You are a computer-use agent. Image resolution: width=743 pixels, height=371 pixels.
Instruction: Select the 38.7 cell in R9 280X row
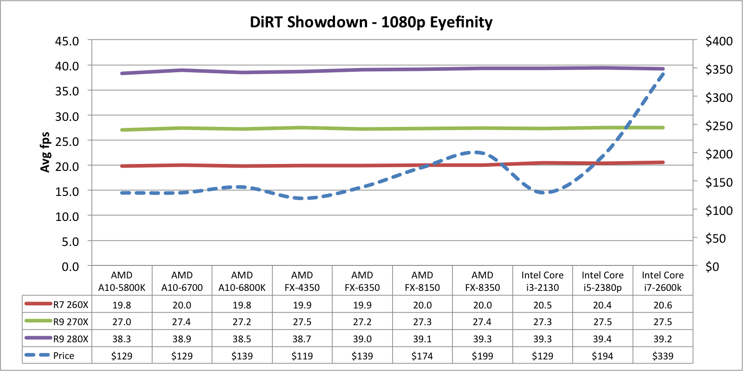[302, 339]
